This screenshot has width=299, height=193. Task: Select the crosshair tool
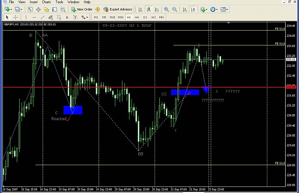[16, 17]
